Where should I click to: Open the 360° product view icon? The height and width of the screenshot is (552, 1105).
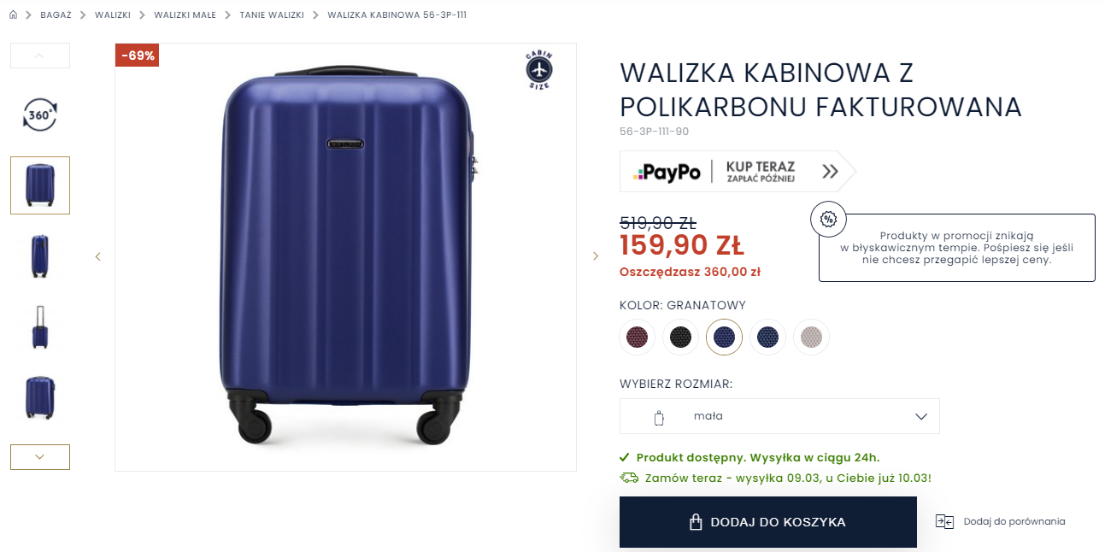point(39,115)
